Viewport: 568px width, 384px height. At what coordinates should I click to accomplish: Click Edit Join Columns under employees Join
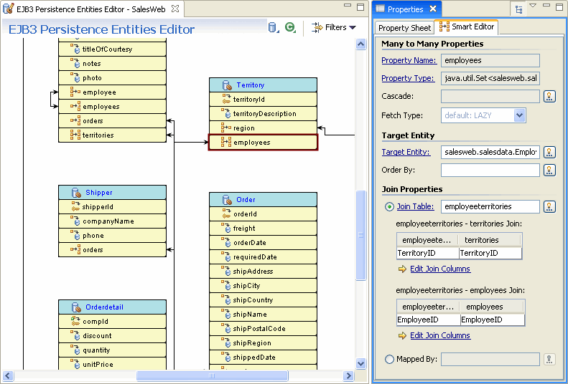(x=440, y=335)
